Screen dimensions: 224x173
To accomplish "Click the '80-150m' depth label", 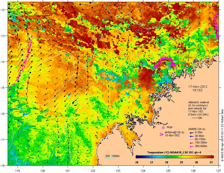I will pos(200,139).
